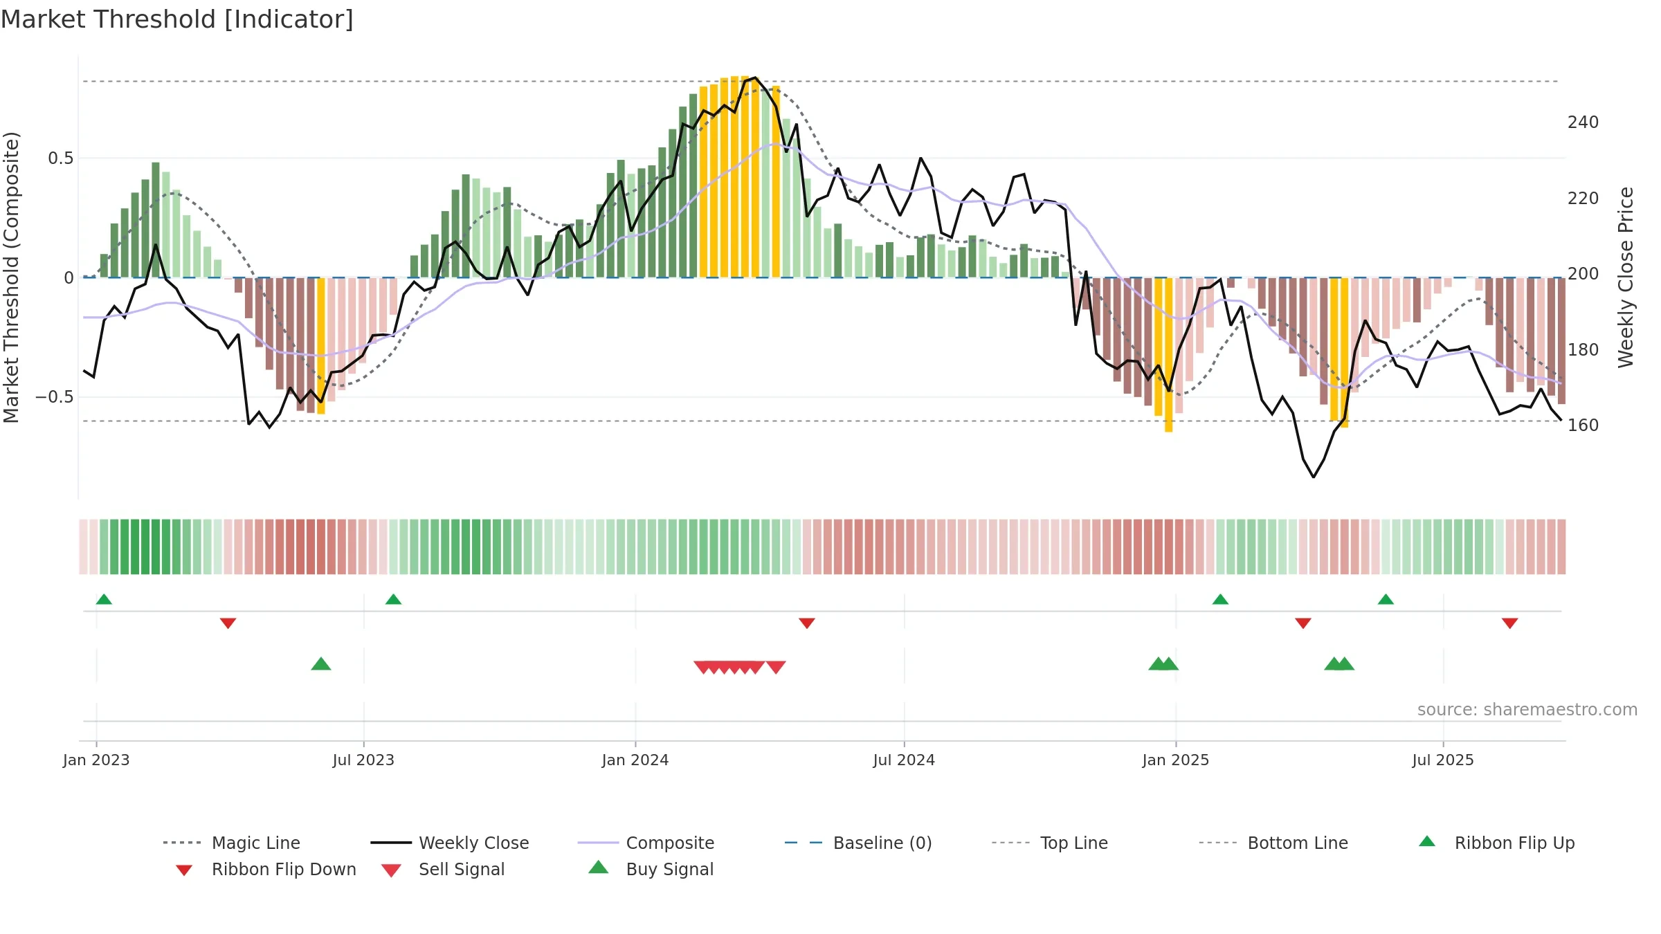Click the 160 price tick label
Viewport: 1661px width, 934px height.
coord(1583,425)
